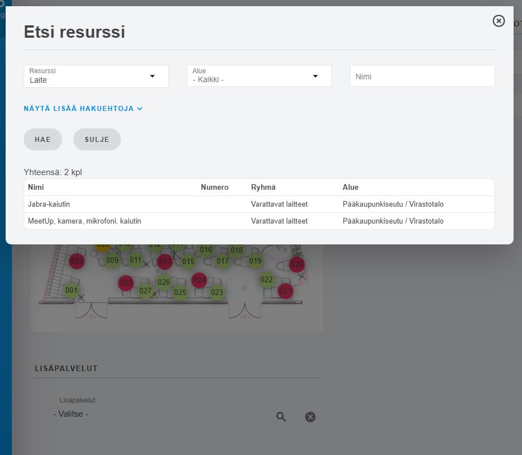
Task: Select green seat marker 027
Action: tap(145, 291)
